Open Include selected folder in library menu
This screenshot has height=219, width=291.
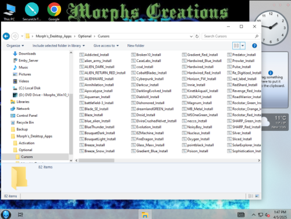(59, 46)
